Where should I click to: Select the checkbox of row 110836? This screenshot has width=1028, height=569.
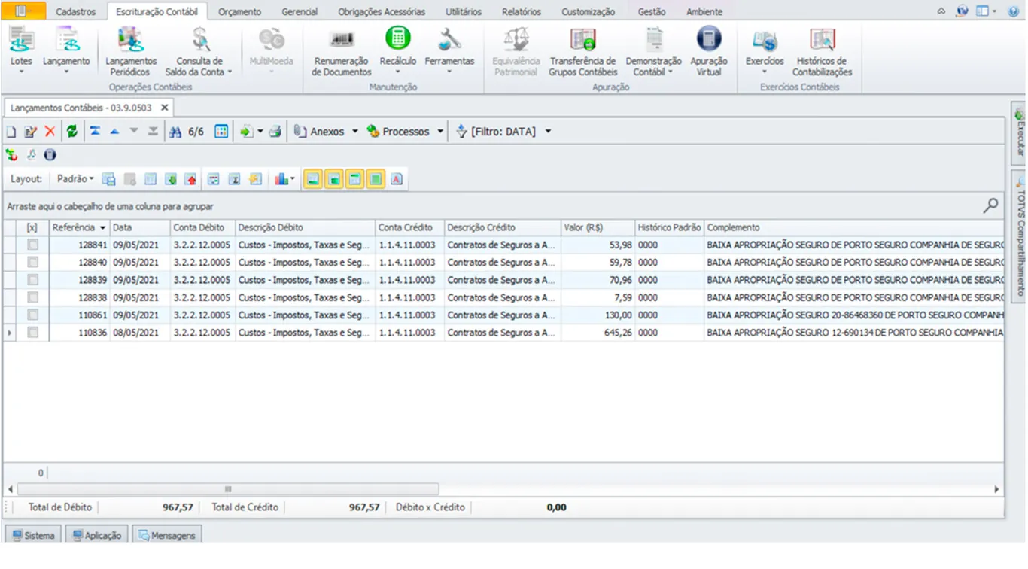pyautogui.click(x=32, y=332)
